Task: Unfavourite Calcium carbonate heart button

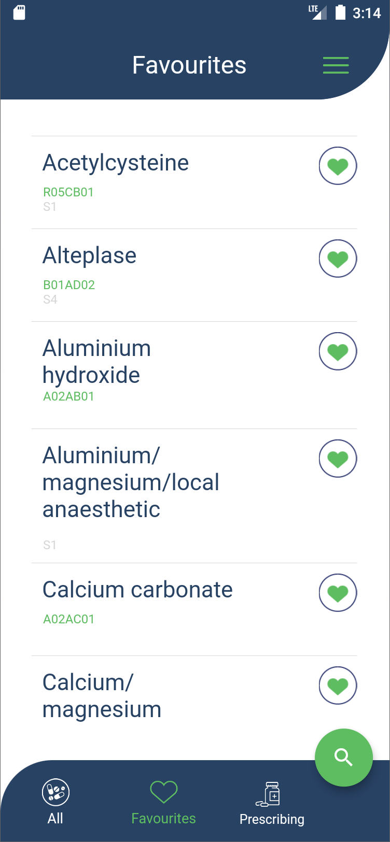Action: pyautogui.click(x=338, y=593)
